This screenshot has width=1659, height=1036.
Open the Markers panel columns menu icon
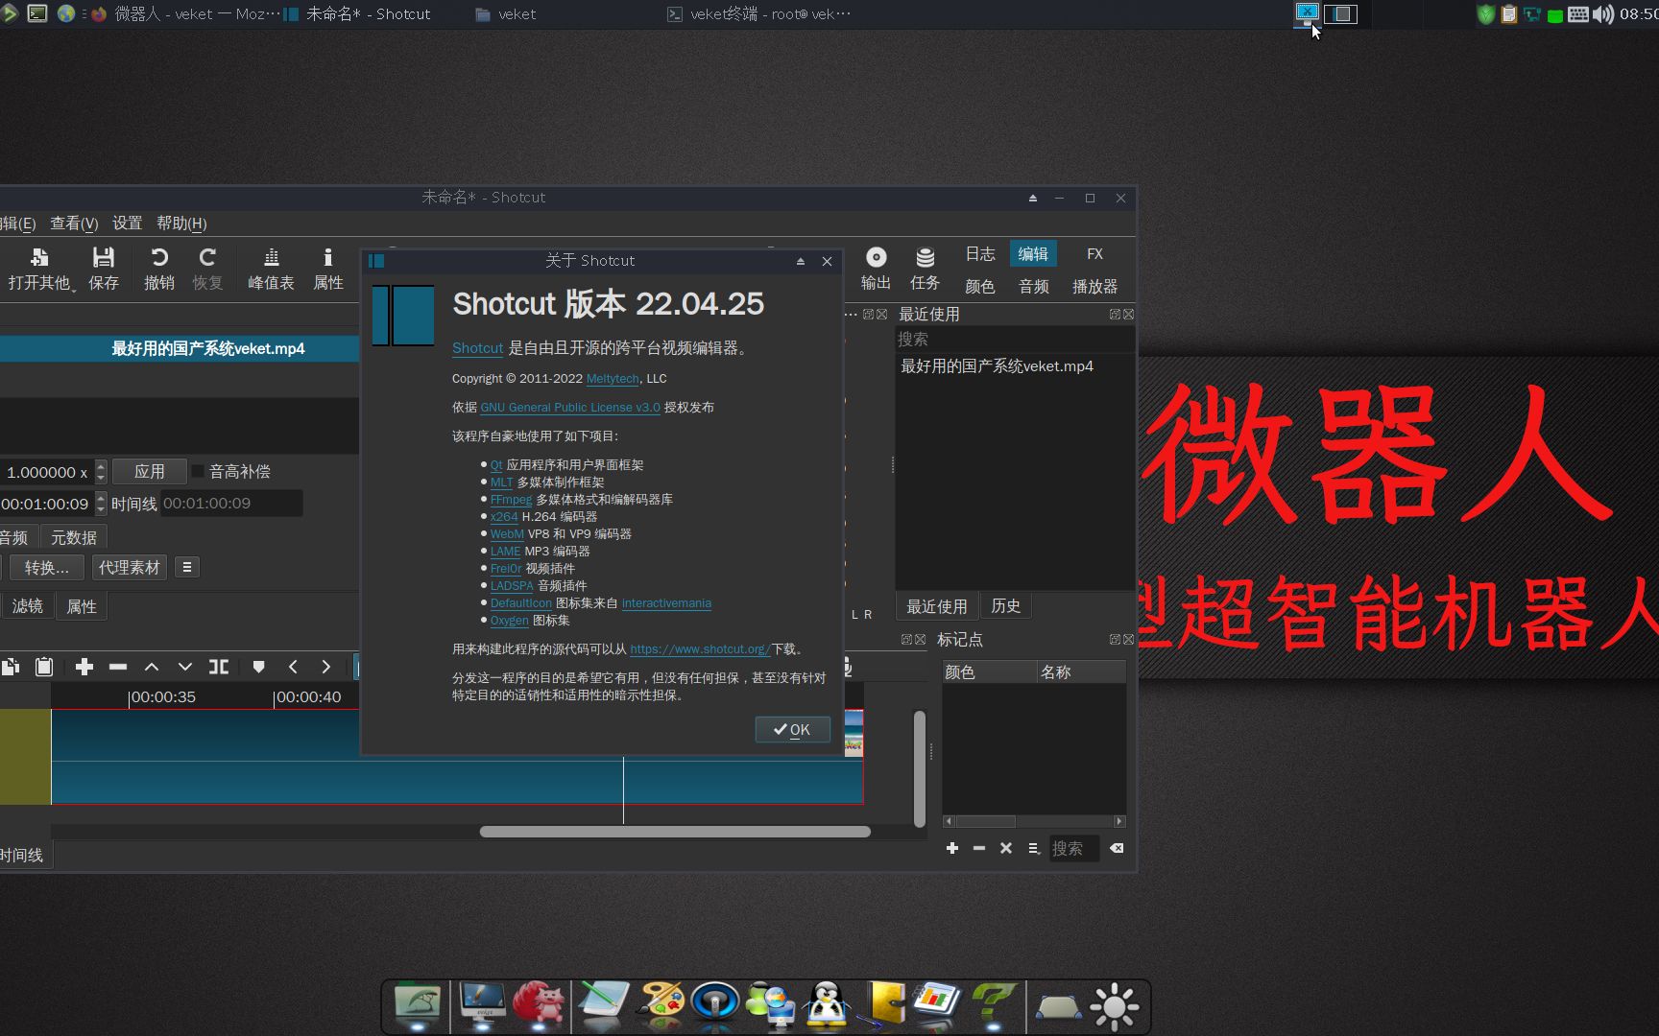click(x=1034, y=848)
